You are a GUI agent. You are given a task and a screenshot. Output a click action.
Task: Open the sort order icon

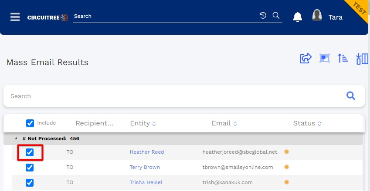coord(343,58)
